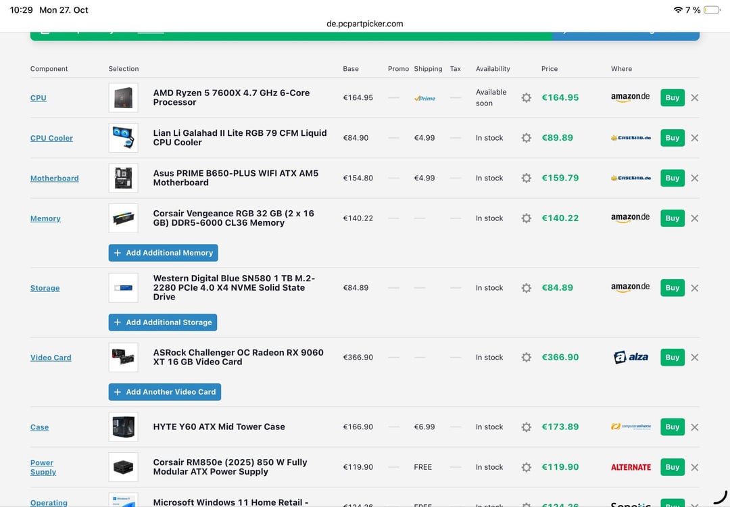The image size is (730, 507).
Task: Tap the de.pcpartpicker.com address bar
Action: (x=364, y=24)
